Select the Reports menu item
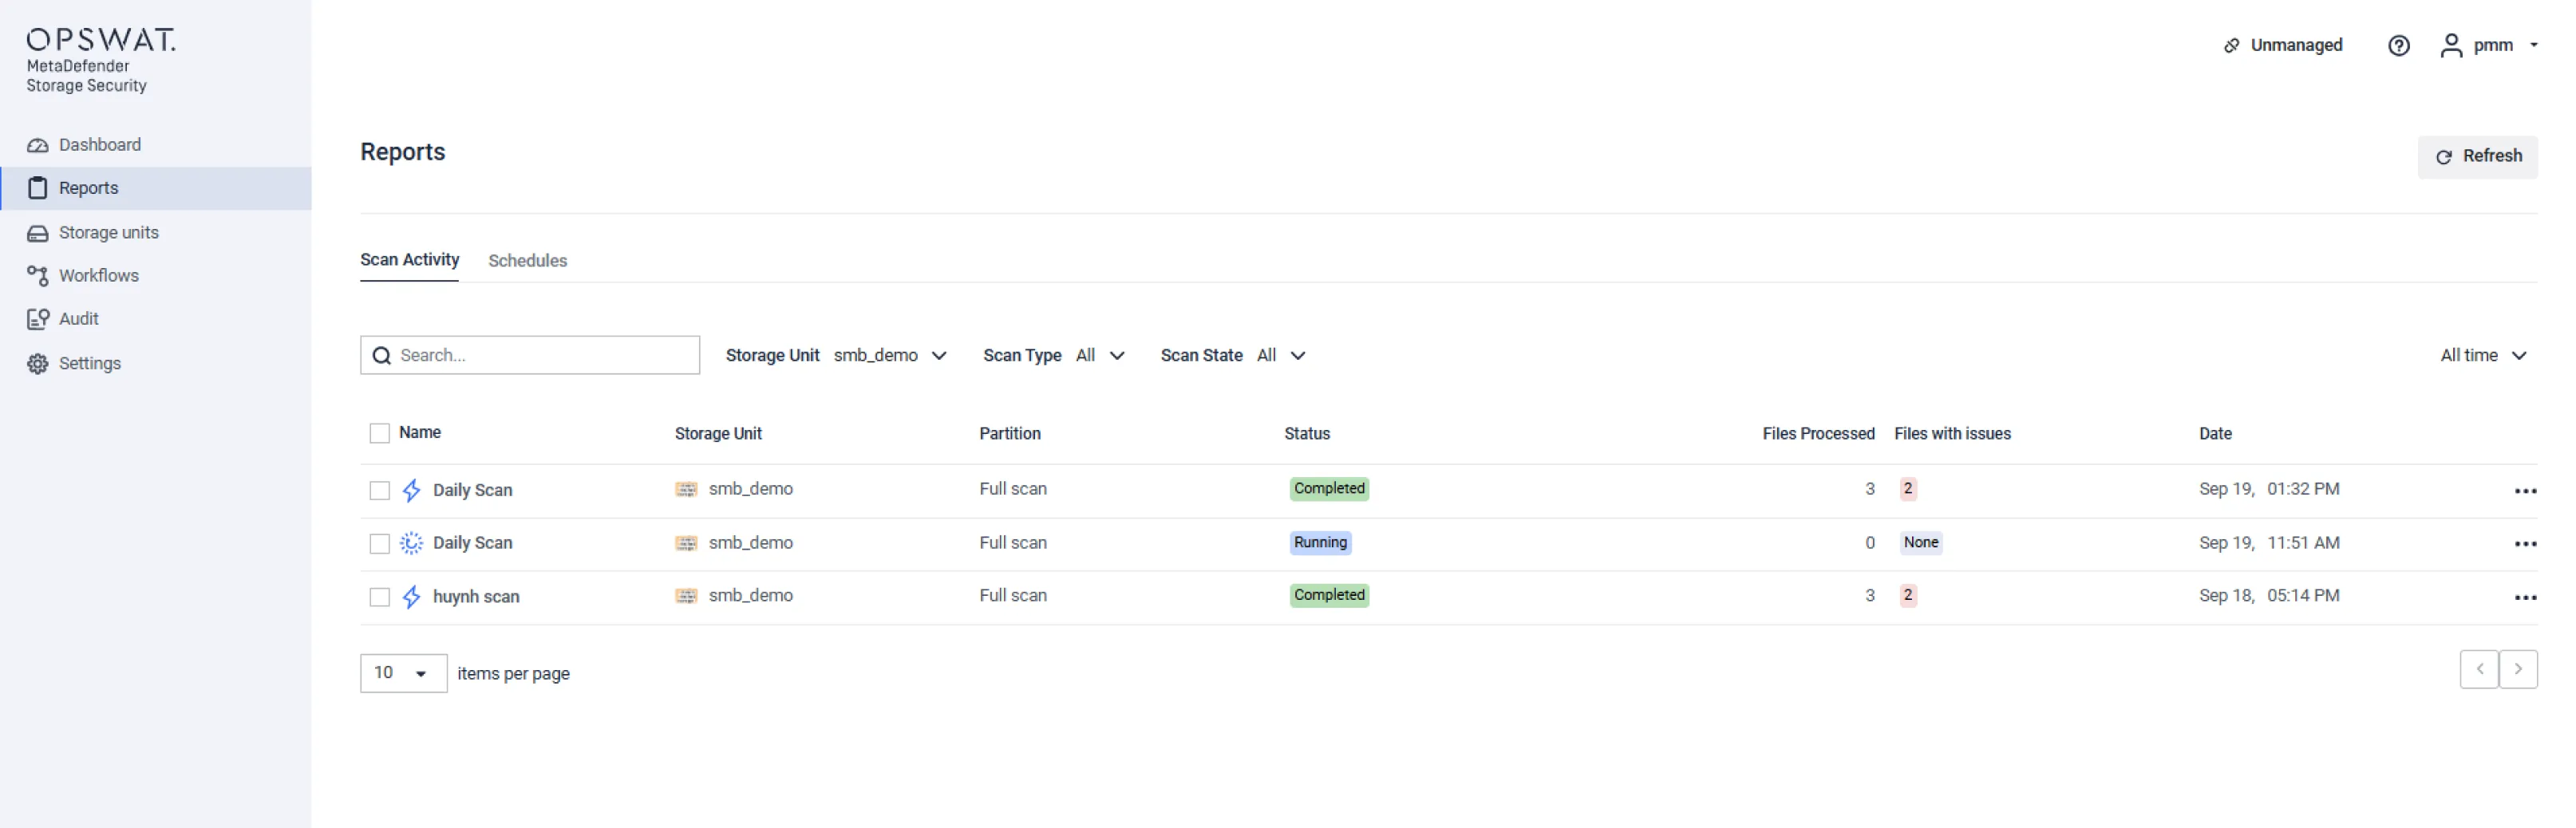 pos(88,188)
